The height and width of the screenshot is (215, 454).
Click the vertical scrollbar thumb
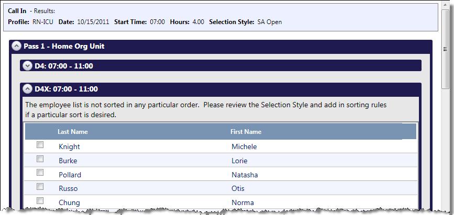(446, 50)
